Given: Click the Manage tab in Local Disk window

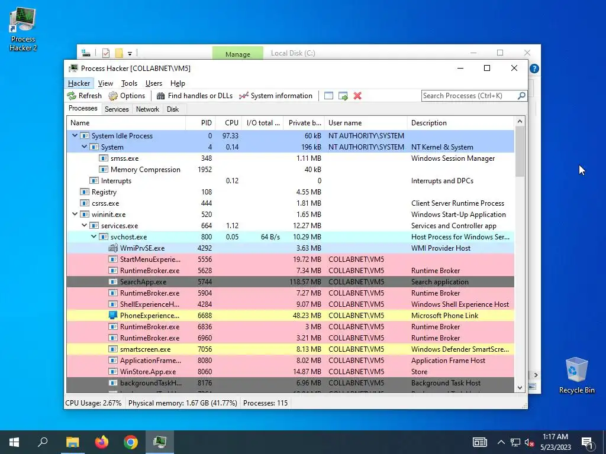Looking at the screenshot, I should [x=238, y=53].
